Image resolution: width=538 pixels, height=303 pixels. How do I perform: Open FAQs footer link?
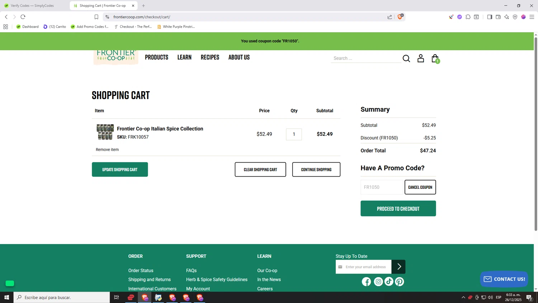tap(192, 271)
